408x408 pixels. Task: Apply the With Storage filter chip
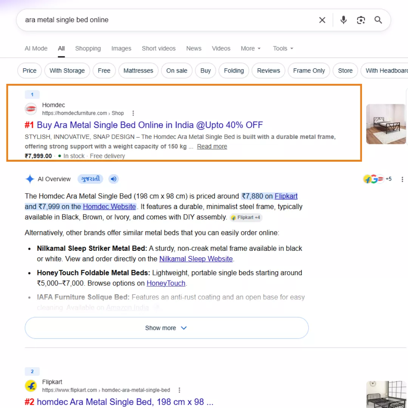[67, 71]
